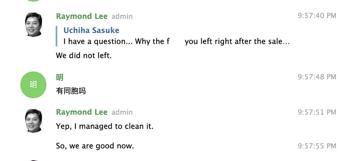Click the 9:57:40 PM timestamp
357x161 pixels.
click(x=317, y=16)
